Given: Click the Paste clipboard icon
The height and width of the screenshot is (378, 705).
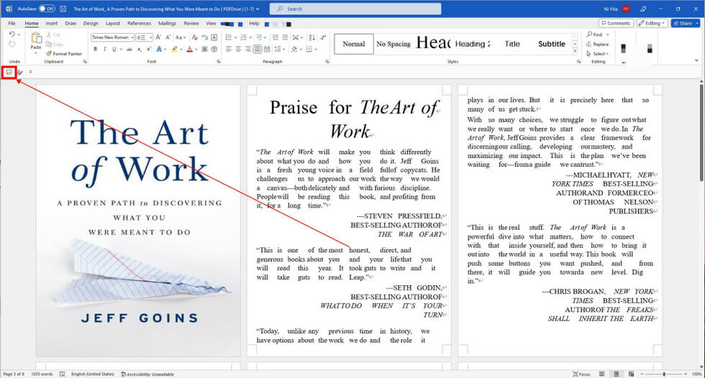Looking at the screenshot, I should 36,37.
